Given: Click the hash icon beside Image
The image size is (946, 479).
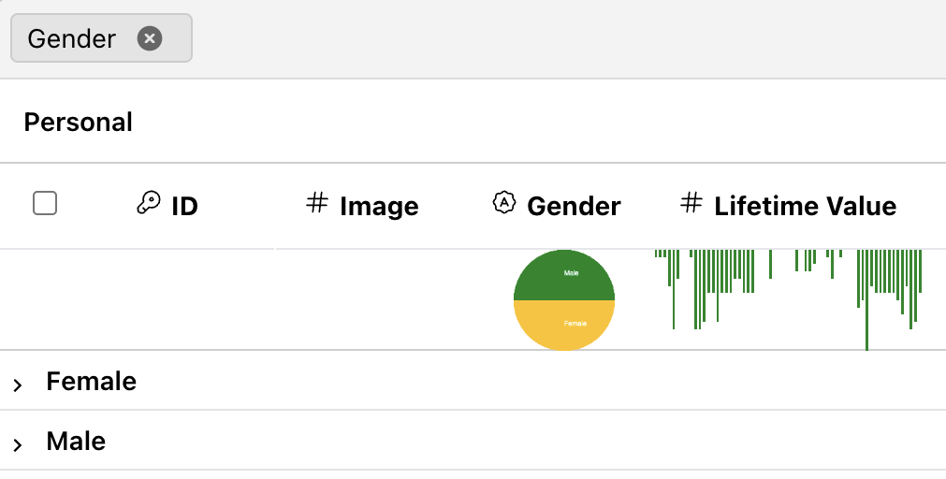Looking at the screenshot, I should pos(317,203).
